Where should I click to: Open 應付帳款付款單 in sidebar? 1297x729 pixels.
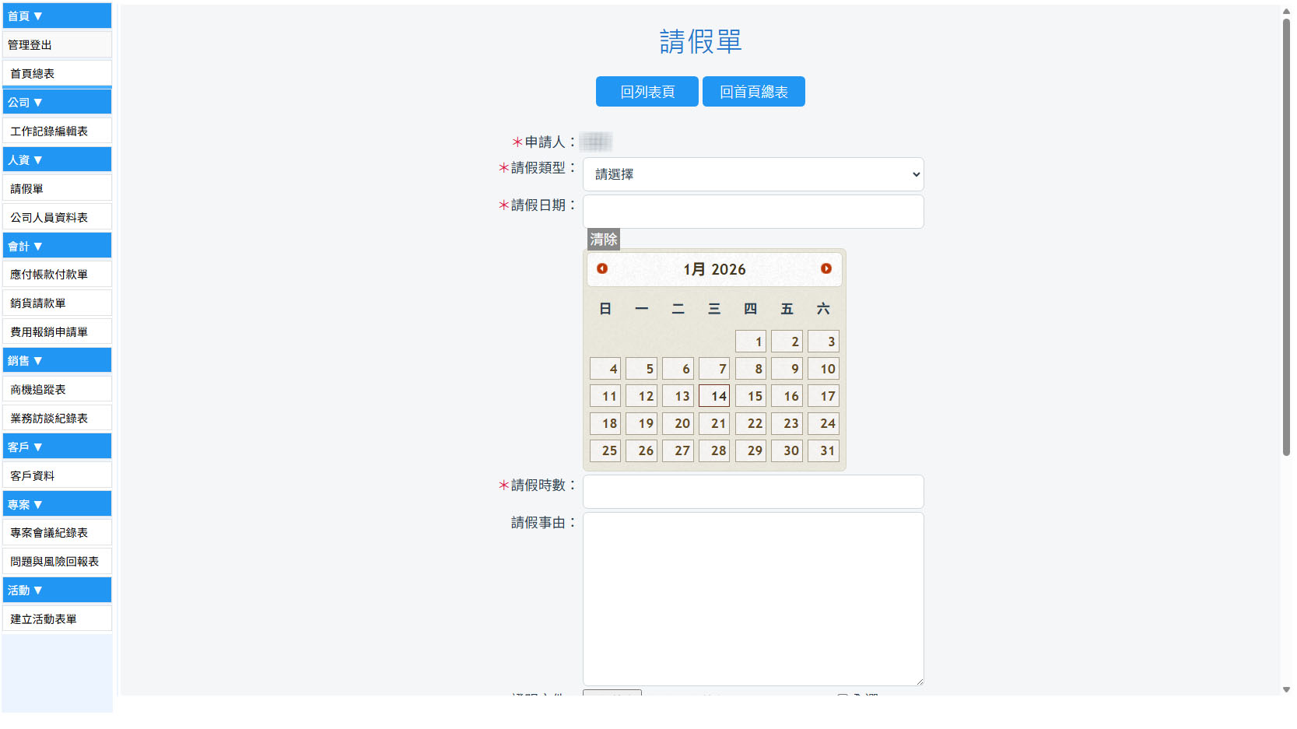click(x=57, y=274)
